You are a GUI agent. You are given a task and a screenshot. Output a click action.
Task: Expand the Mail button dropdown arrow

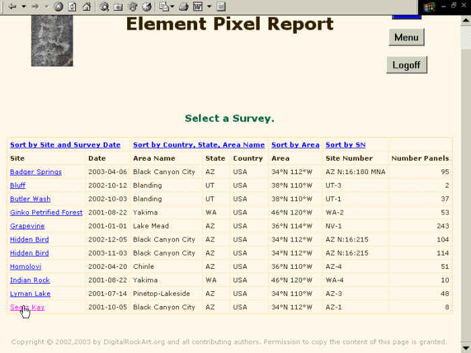pos(172,7)
